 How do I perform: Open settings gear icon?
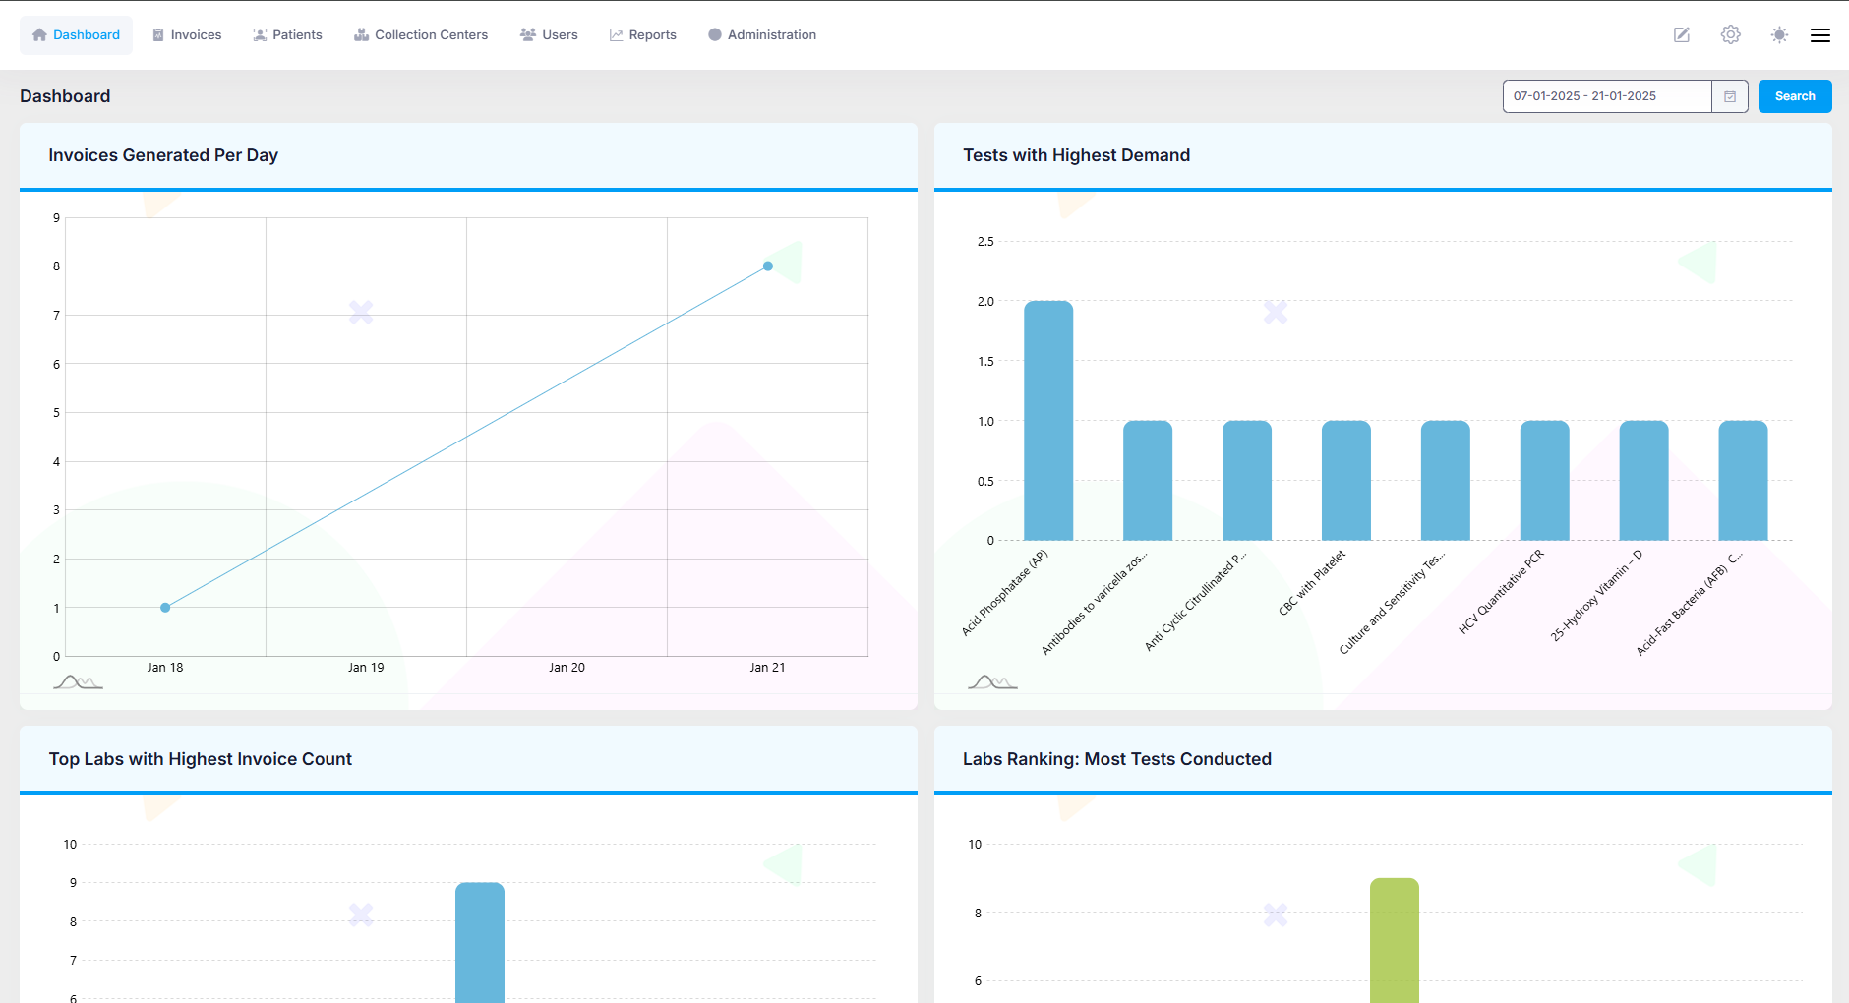1730,35
